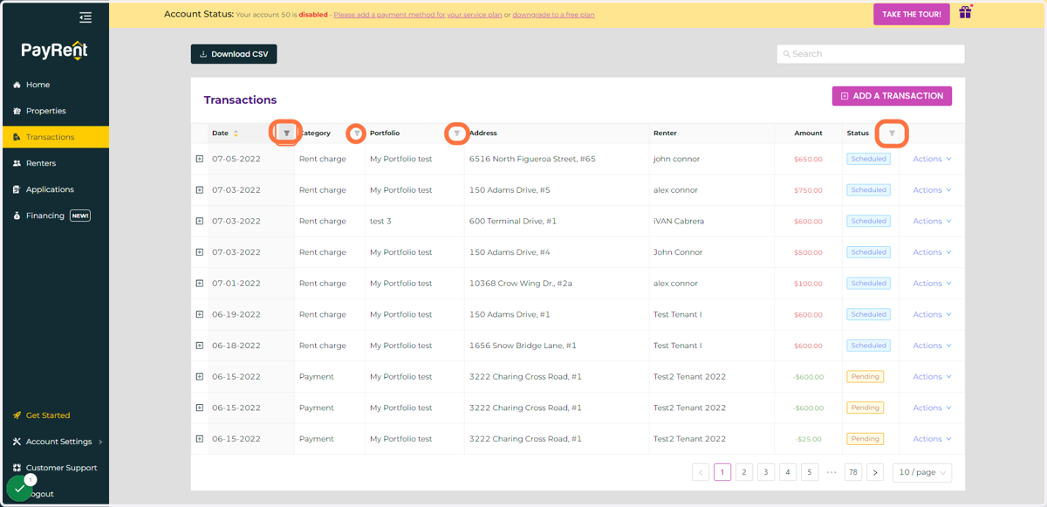Open Actions menu for the $100.00 row
Image resolution: width=1047 pixels, height=507 pixels.
tap(932, 284)
